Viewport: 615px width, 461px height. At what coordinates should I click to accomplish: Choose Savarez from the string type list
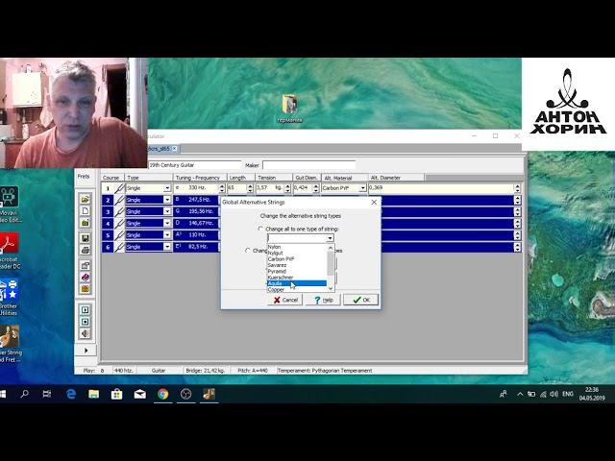pyautogui.click(x=297, y=265)
